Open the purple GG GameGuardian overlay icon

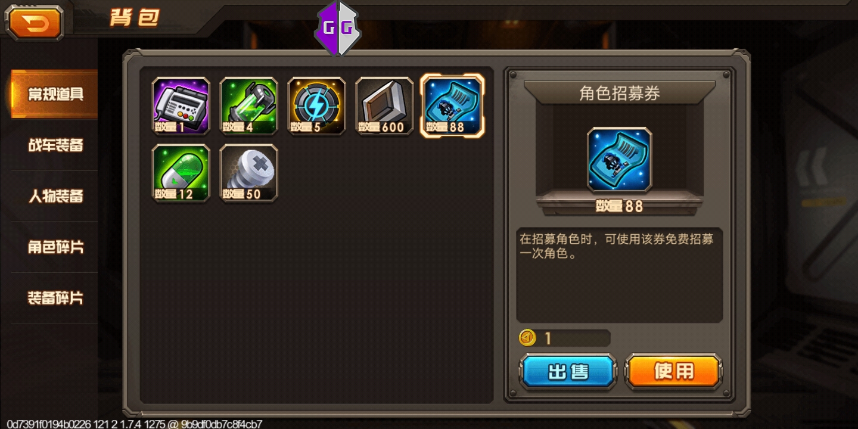click(337, 28)
